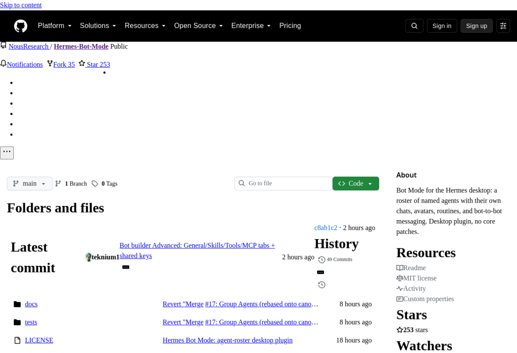
Task: Expand the Enterprise menu
Action: (251, 26)
